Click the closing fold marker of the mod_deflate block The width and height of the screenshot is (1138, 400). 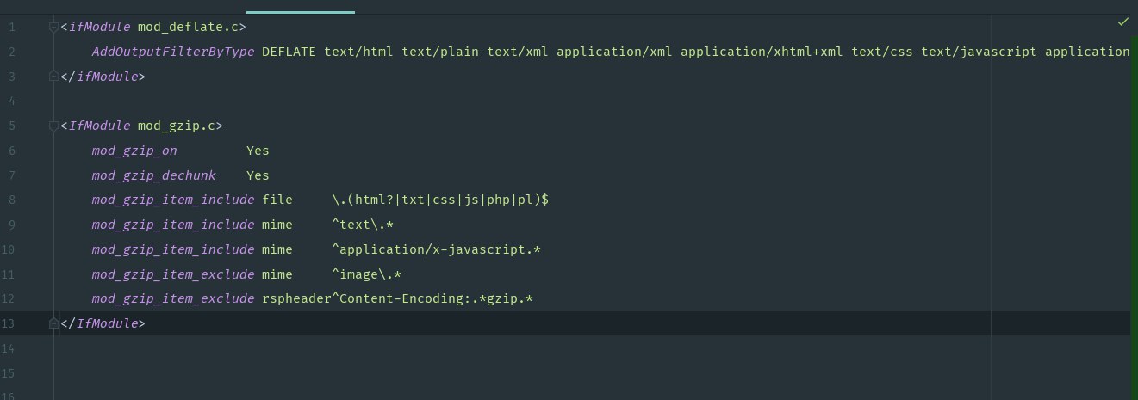[x=53, y=77]
